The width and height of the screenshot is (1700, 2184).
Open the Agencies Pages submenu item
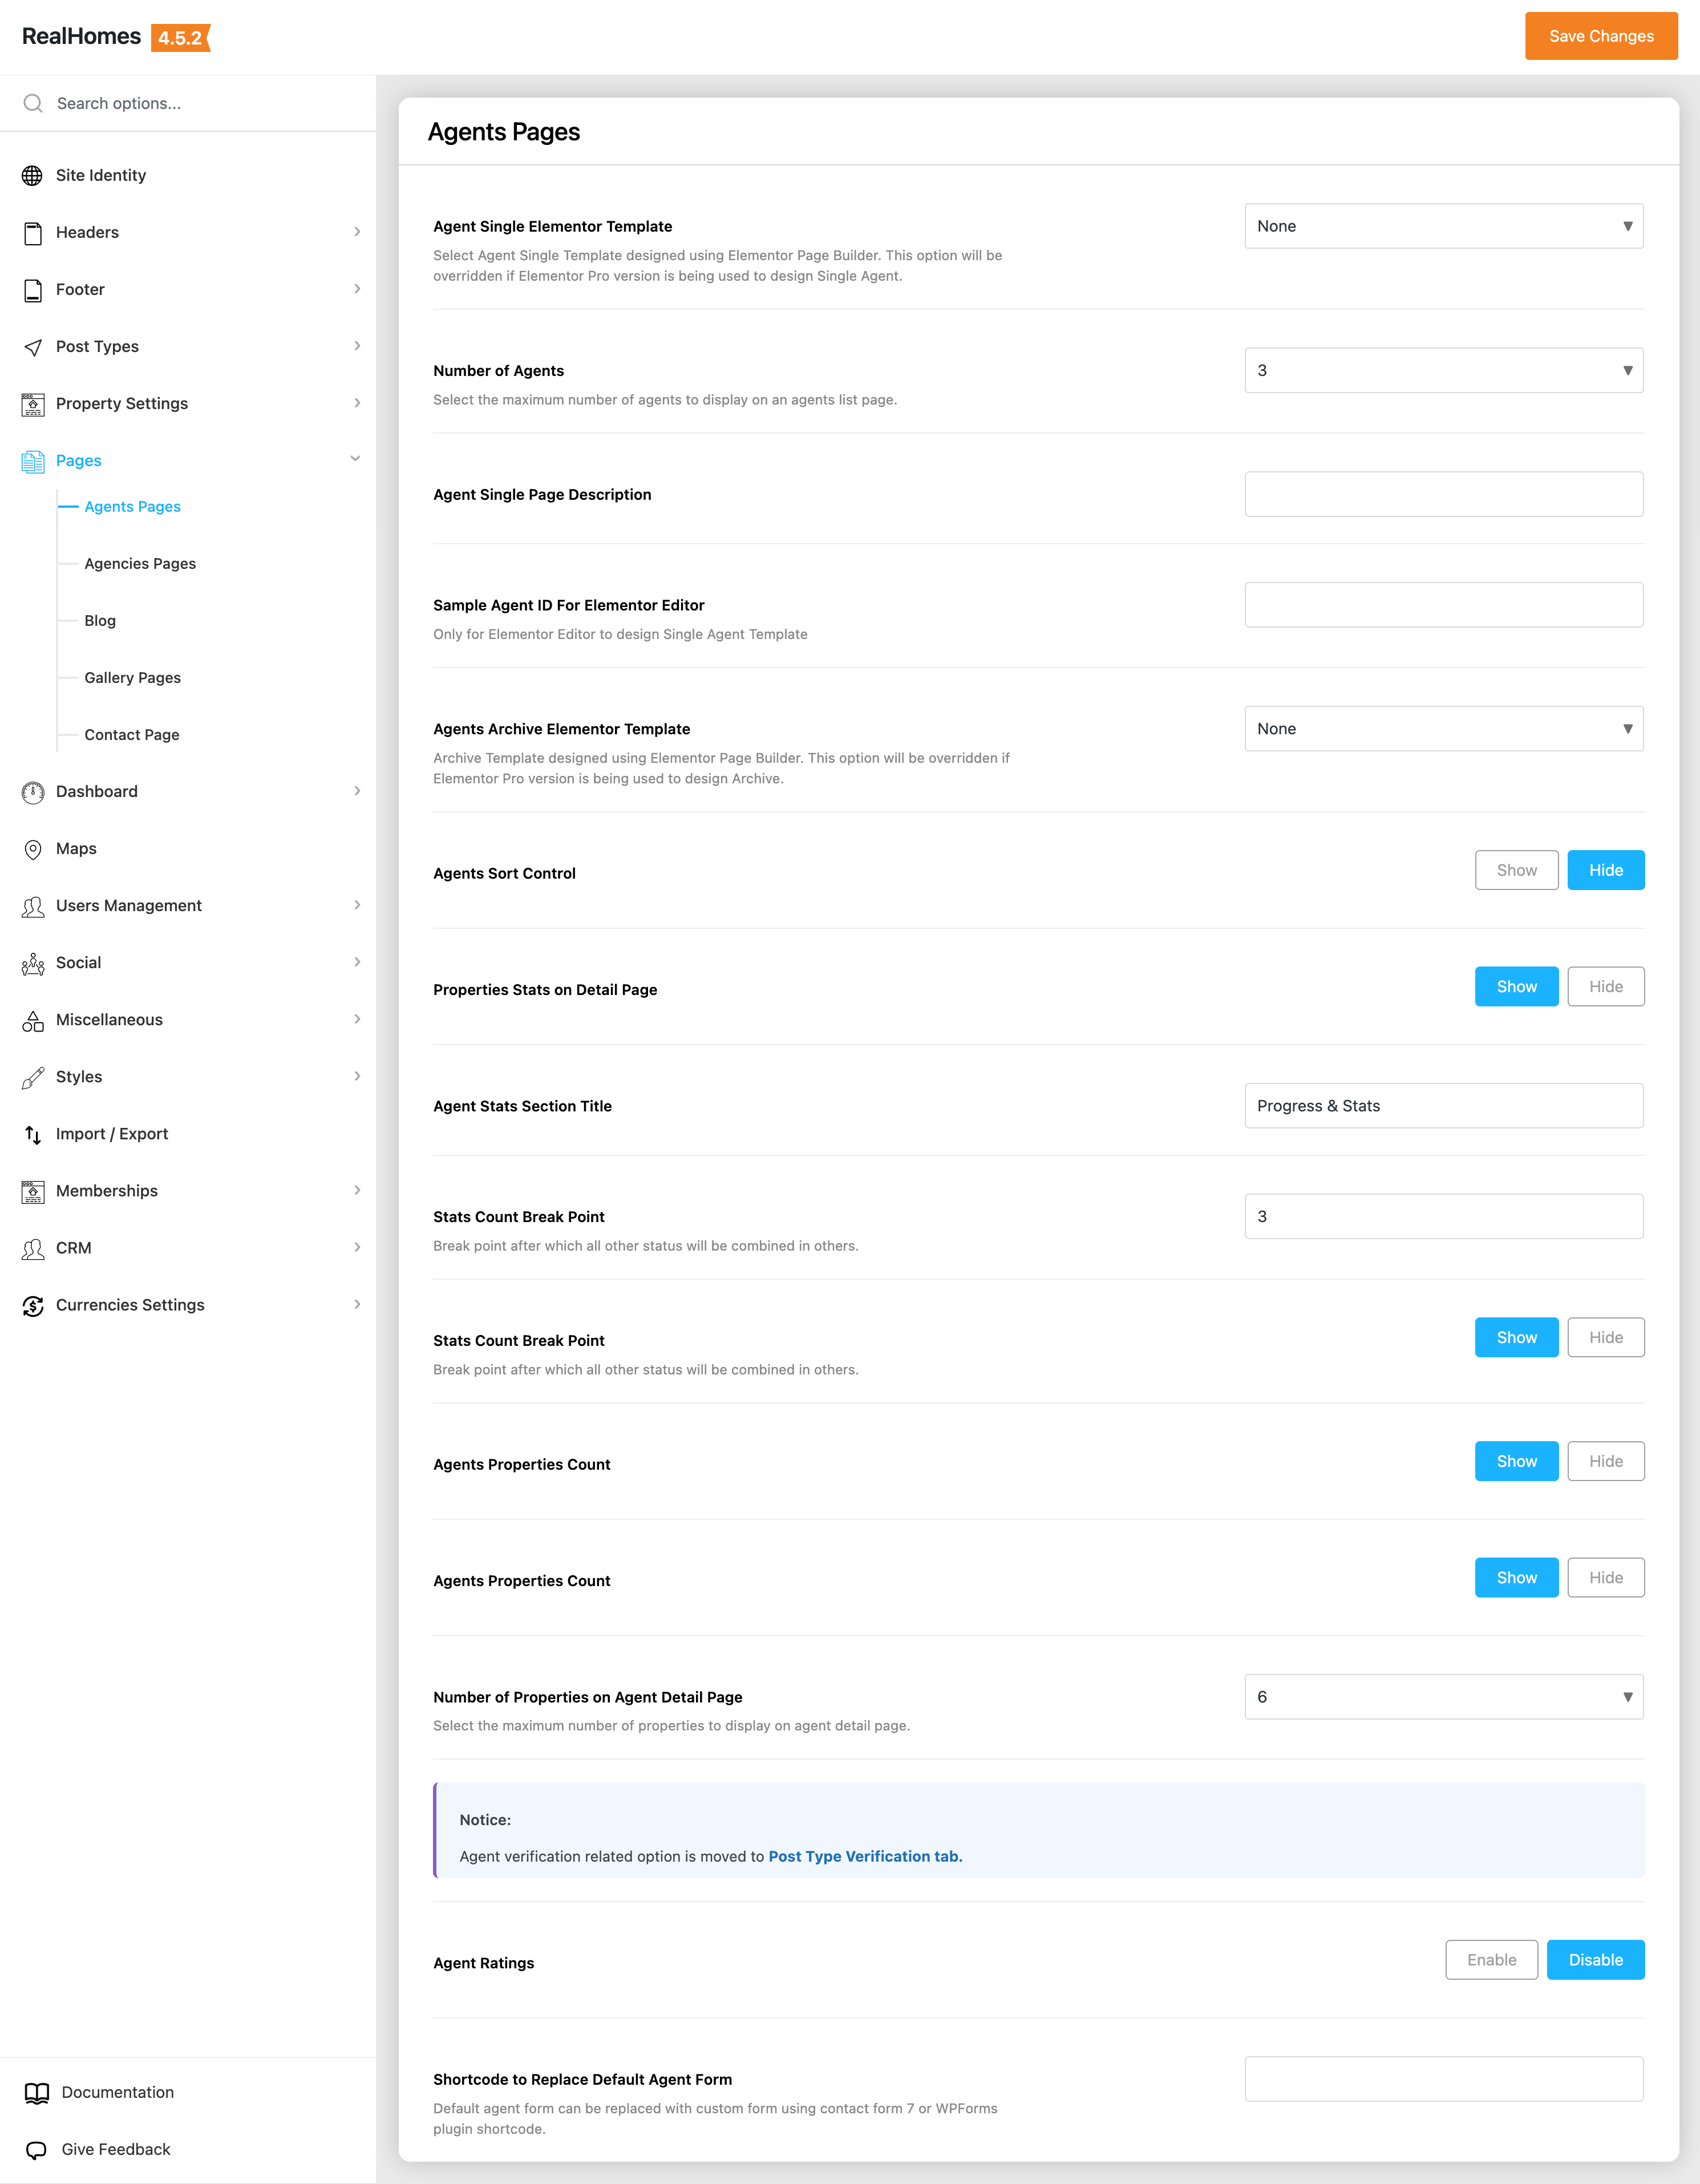pyautogui.click(x=140, y=564)
